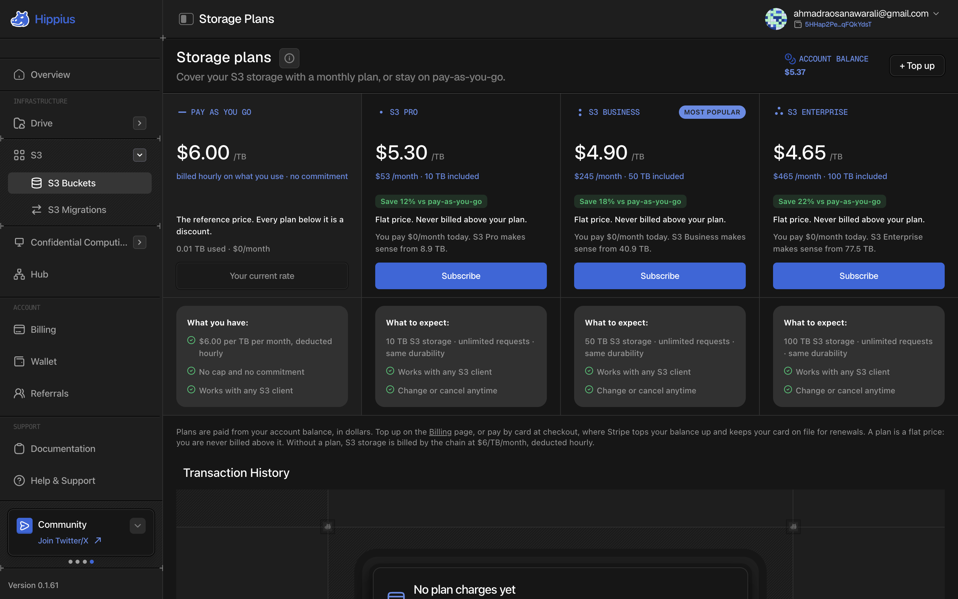
Task: Click the S3 Buckets database icon
Action: point(36,183)
